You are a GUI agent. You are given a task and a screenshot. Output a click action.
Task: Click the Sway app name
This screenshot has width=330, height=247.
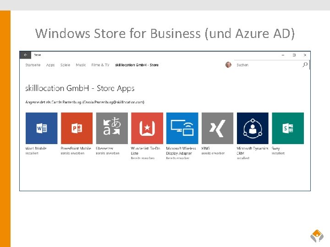click(276, 148)
